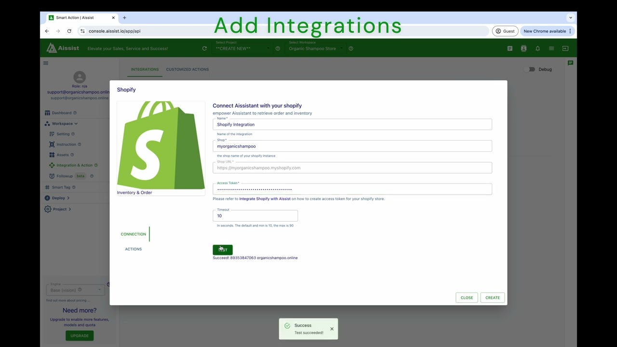Image resolution: width=617 pixels, height=347 pixels.
Task: Open the Select Project dropdown showing CREATE NEW
Action: click(242, 48)
